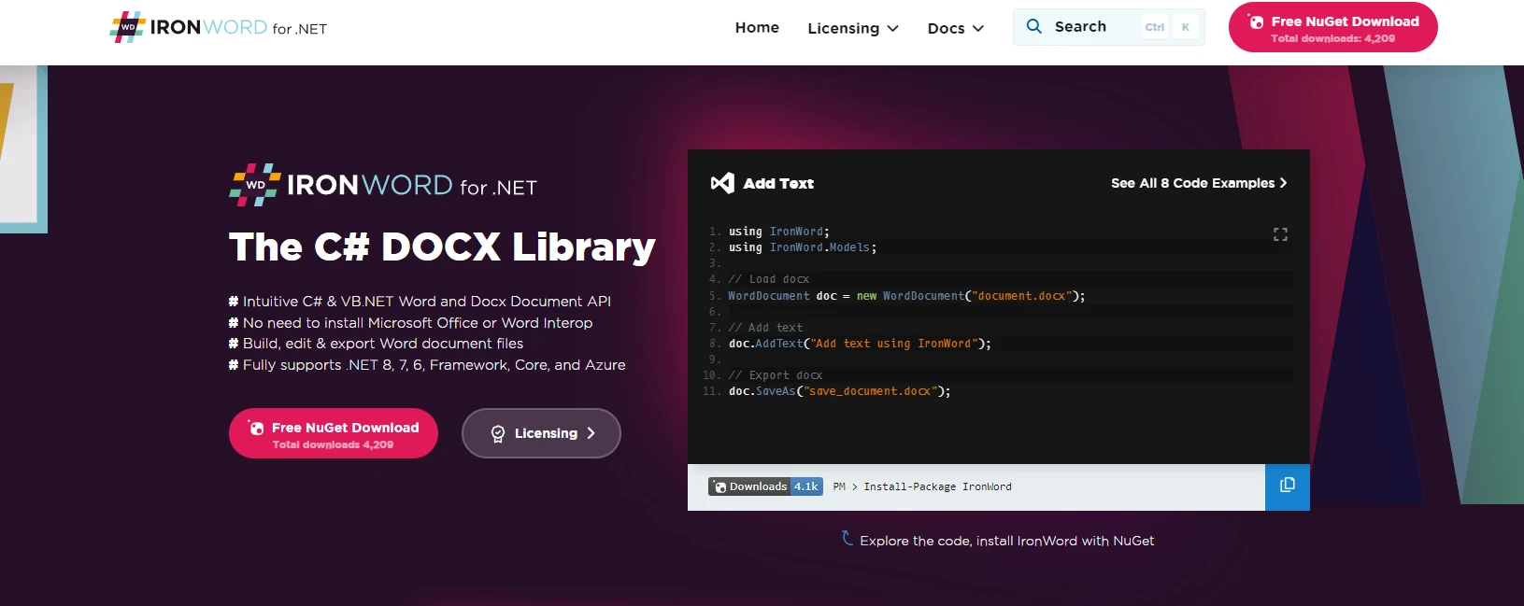Open See All 8 Code Examples
1524x606 pixels.
coord(1198,183)
